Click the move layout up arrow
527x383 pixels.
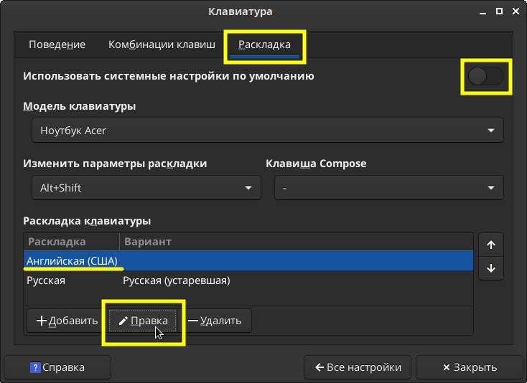point(491,245)
